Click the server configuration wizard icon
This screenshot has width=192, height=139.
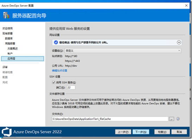[x=6, y=15]
